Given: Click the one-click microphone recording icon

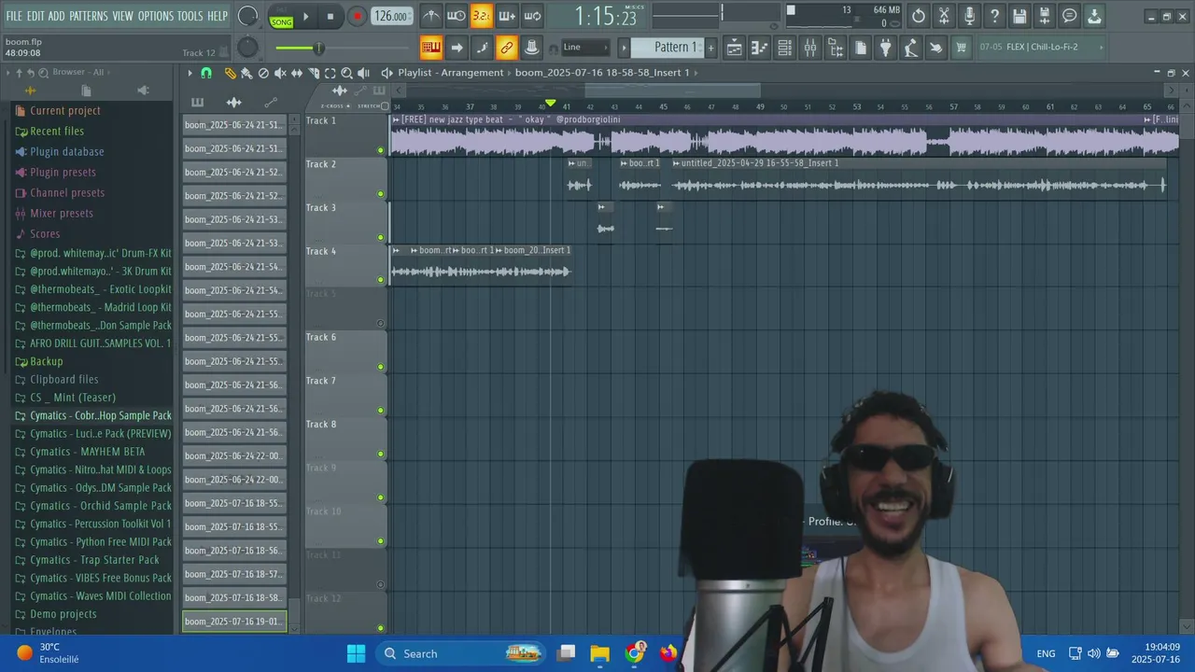Looking at the screenshot, I should pos(969,16).
